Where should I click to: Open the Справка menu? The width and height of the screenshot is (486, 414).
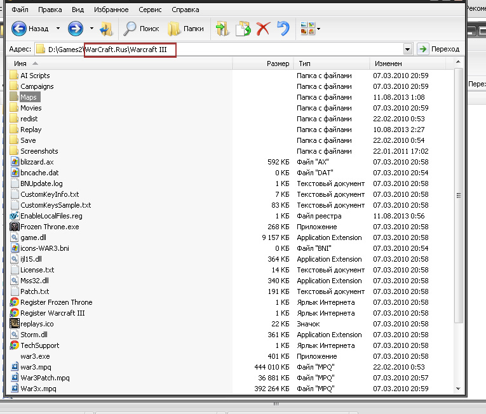186,10
